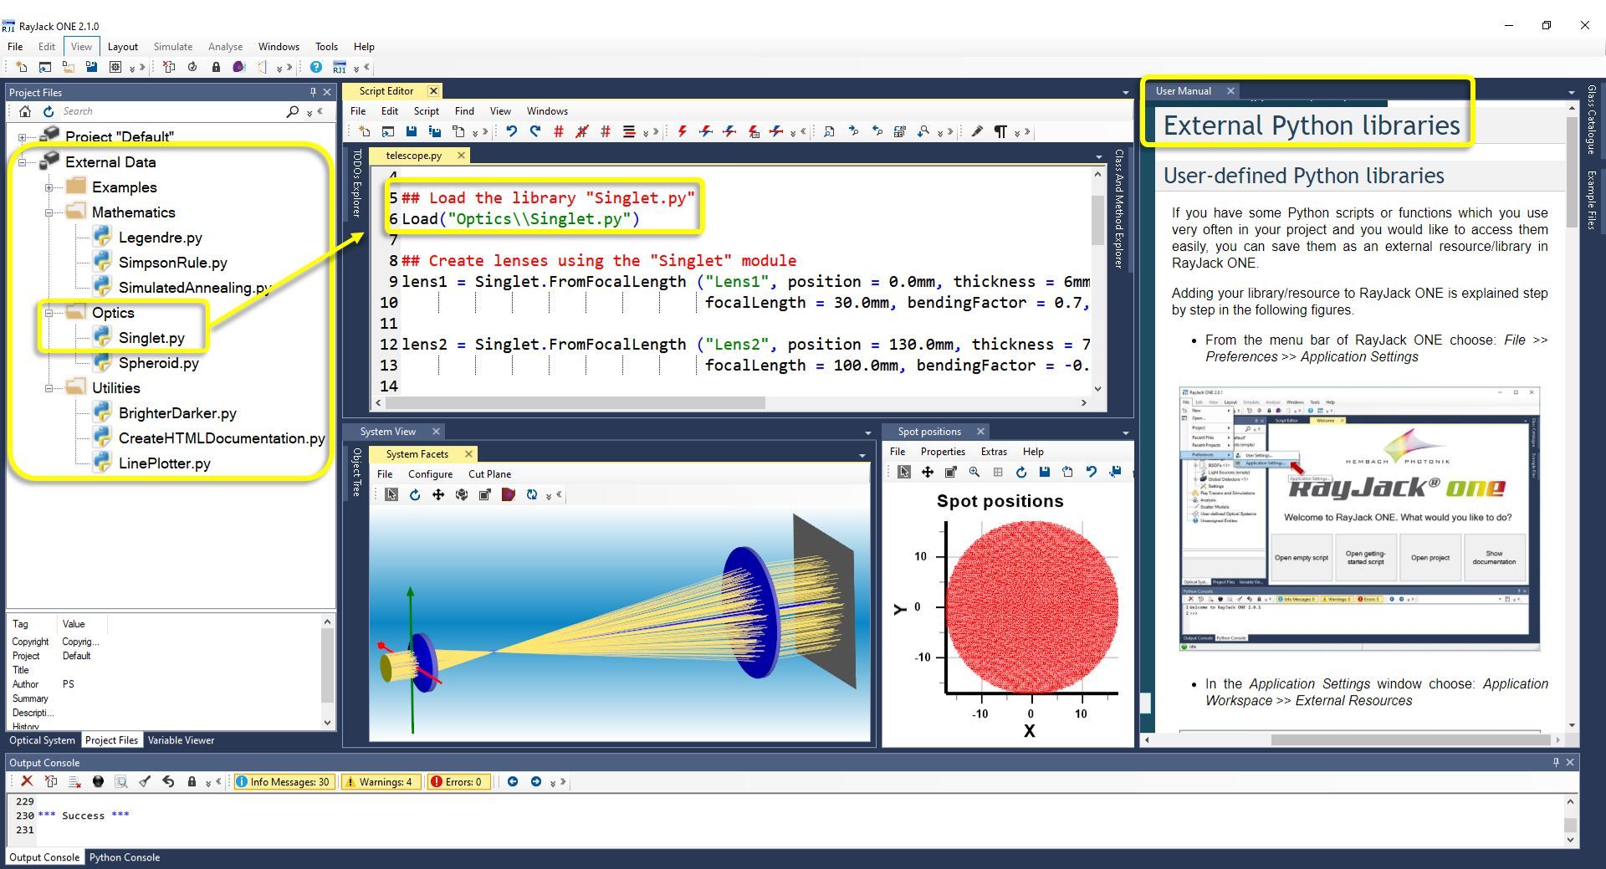Switch to the Python Console tab

tap(124, 857)
